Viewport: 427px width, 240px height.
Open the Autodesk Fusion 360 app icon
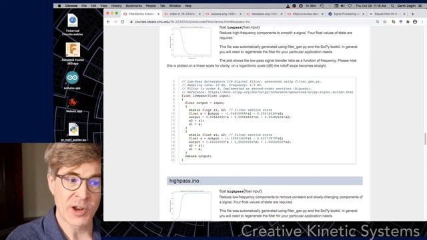click(x=73, y=53)
